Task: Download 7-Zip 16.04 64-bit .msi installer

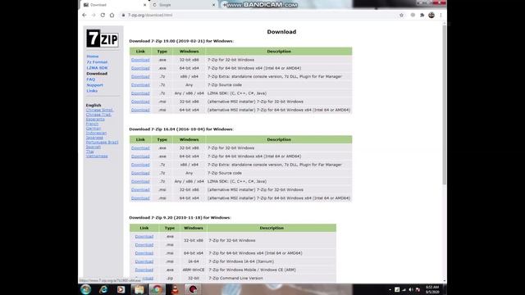Action: [x=140, y=198]
